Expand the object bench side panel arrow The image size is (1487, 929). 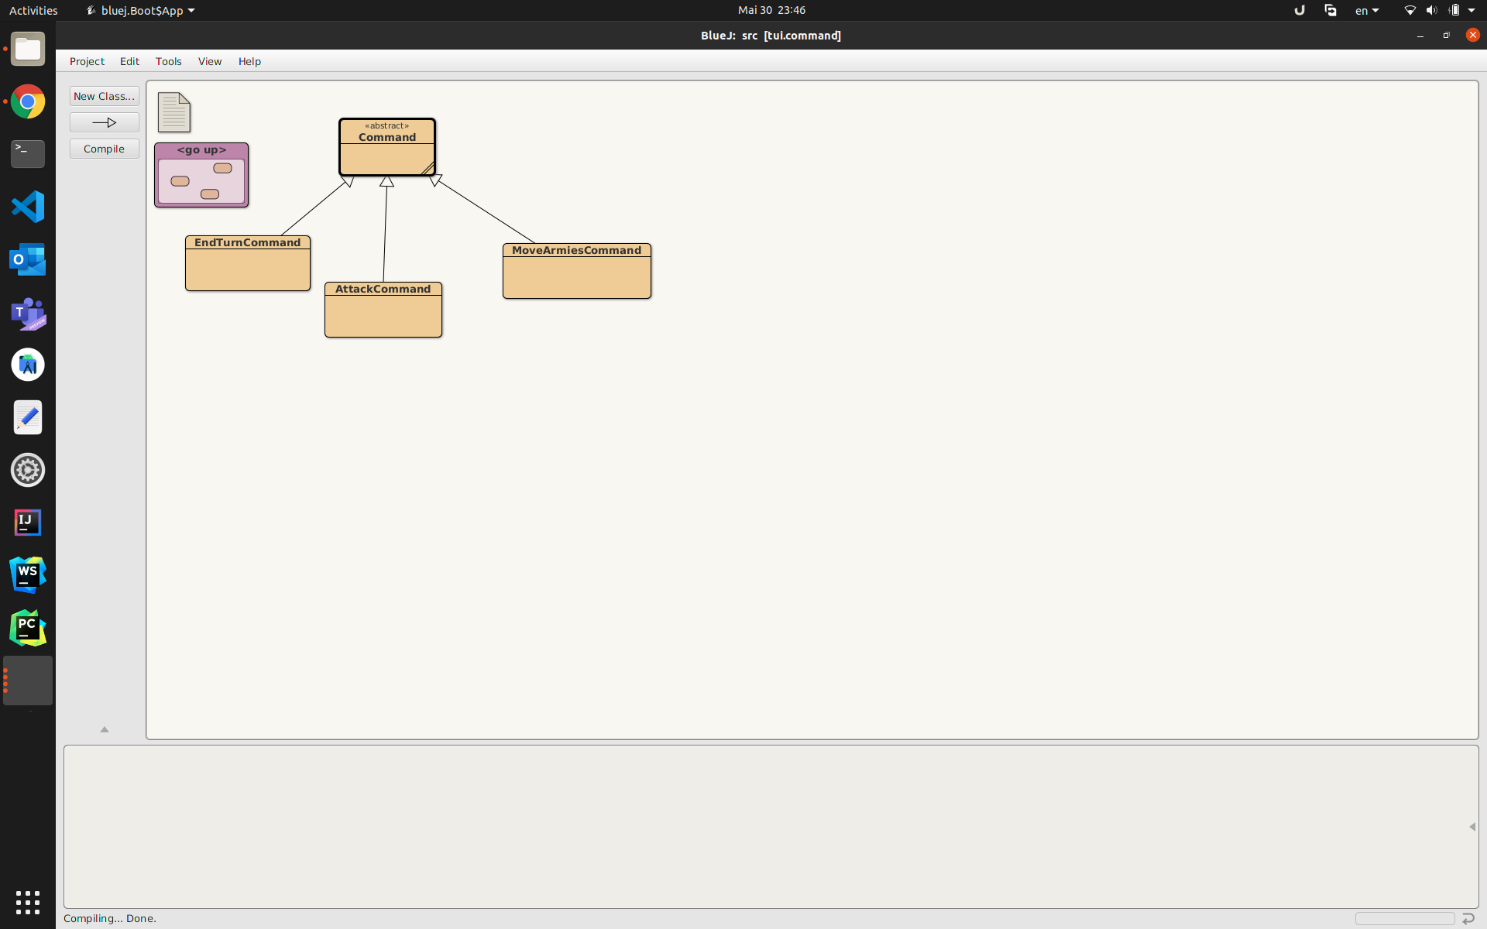[x=1472, y=827]
